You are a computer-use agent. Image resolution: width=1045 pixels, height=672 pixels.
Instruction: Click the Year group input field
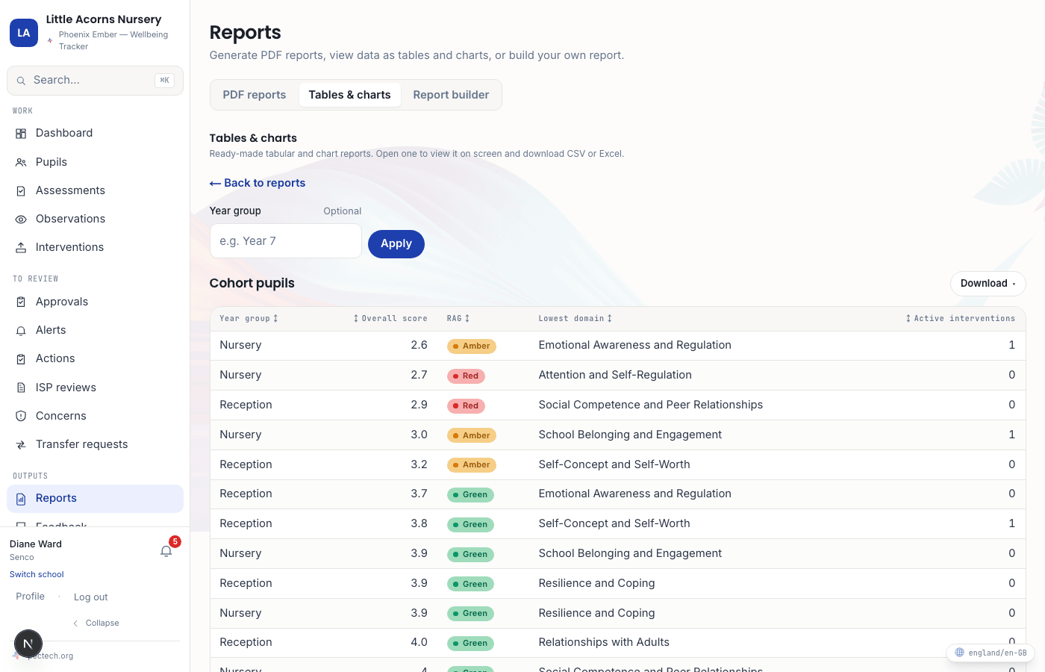pos(286,241)
